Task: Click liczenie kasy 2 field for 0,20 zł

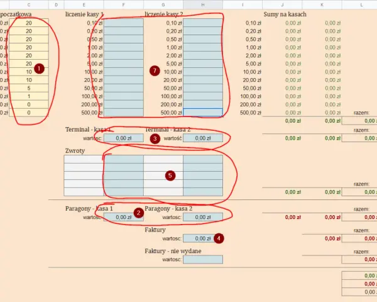Action: (x=203, y=31)
